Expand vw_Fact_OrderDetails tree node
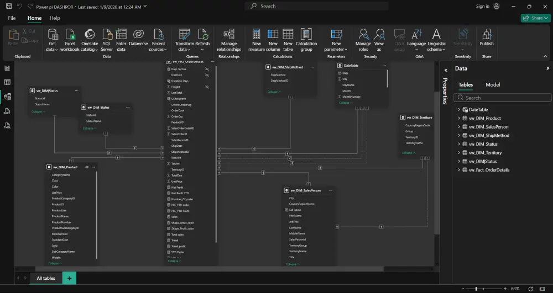 459,170
